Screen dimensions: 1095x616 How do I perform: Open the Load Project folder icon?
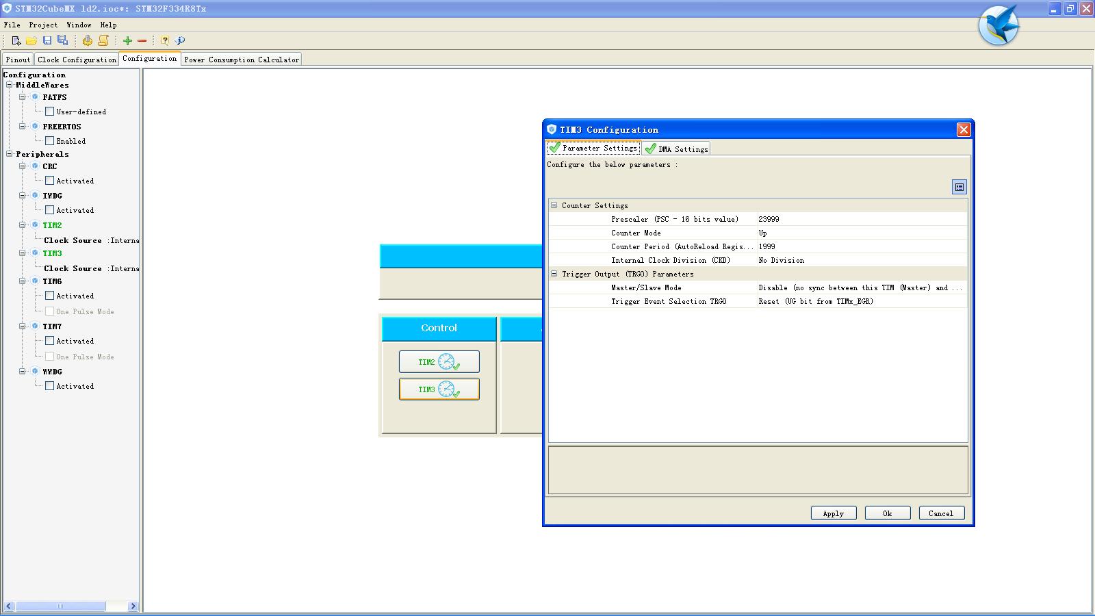pyautogui.click(x=31, y=40)
